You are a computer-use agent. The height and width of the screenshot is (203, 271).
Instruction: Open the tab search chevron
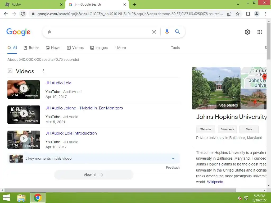[x=238, y=4]
